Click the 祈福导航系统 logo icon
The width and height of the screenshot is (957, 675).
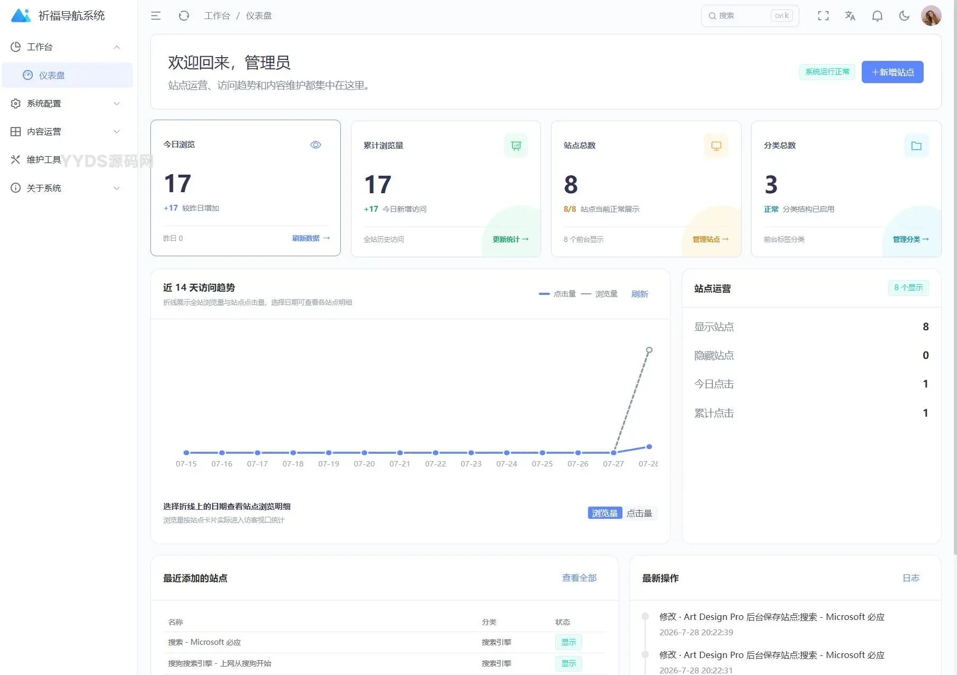point(21,15)
